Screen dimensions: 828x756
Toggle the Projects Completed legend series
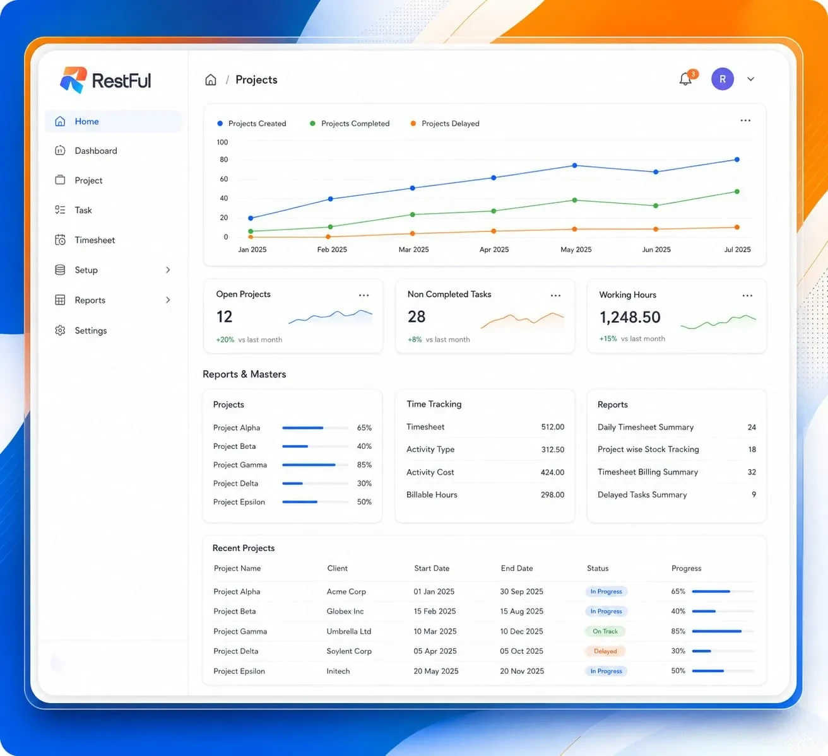tap(349, 124)
